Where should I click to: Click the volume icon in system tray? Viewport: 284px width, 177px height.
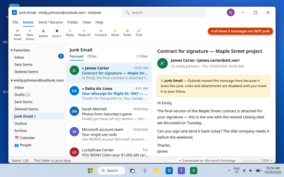251,170
